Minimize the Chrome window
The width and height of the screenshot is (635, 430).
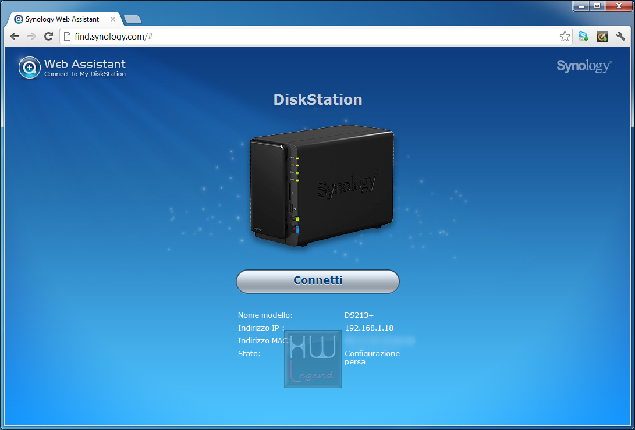[x=581, y=6]
